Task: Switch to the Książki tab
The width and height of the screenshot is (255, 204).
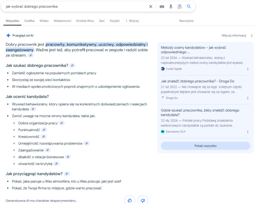Action: click(115, 21)
